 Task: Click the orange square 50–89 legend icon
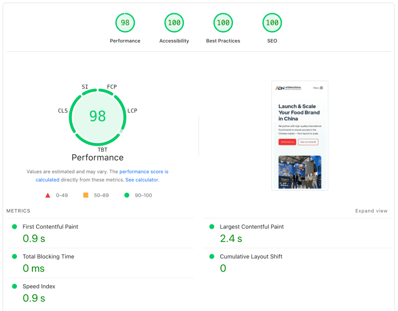[86, 196]
